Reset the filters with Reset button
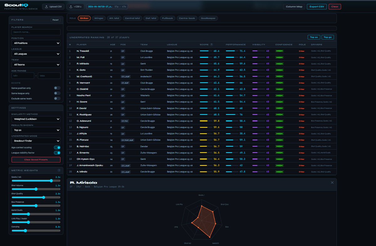 [x=56, y=20]
